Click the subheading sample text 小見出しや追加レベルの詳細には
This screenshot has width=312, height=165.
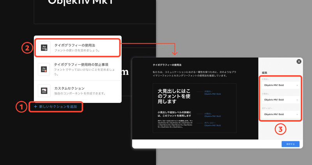coord(174,114)
